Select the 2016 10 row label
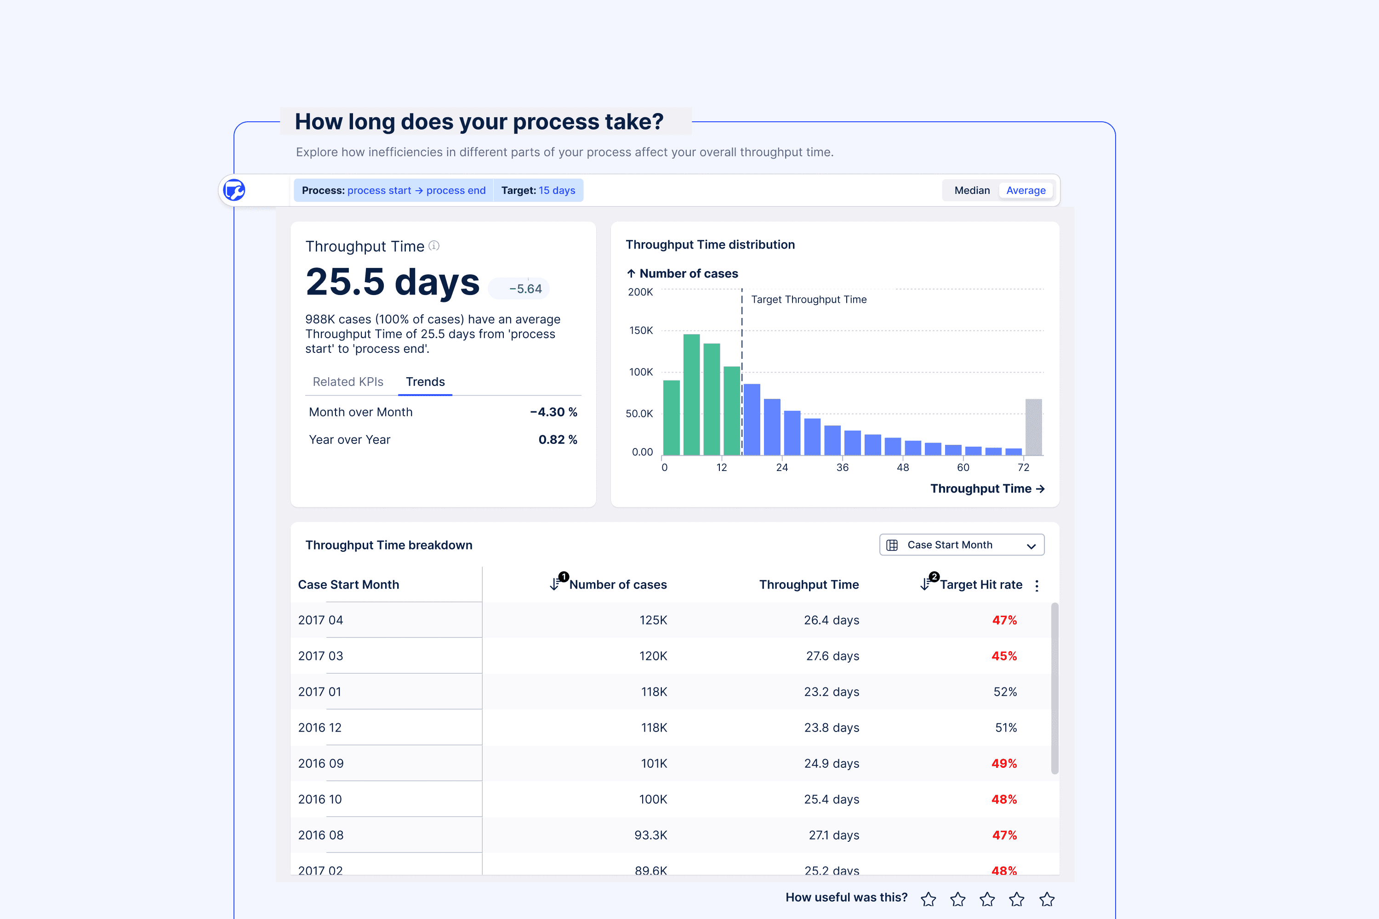 click(x=319, y=799)
